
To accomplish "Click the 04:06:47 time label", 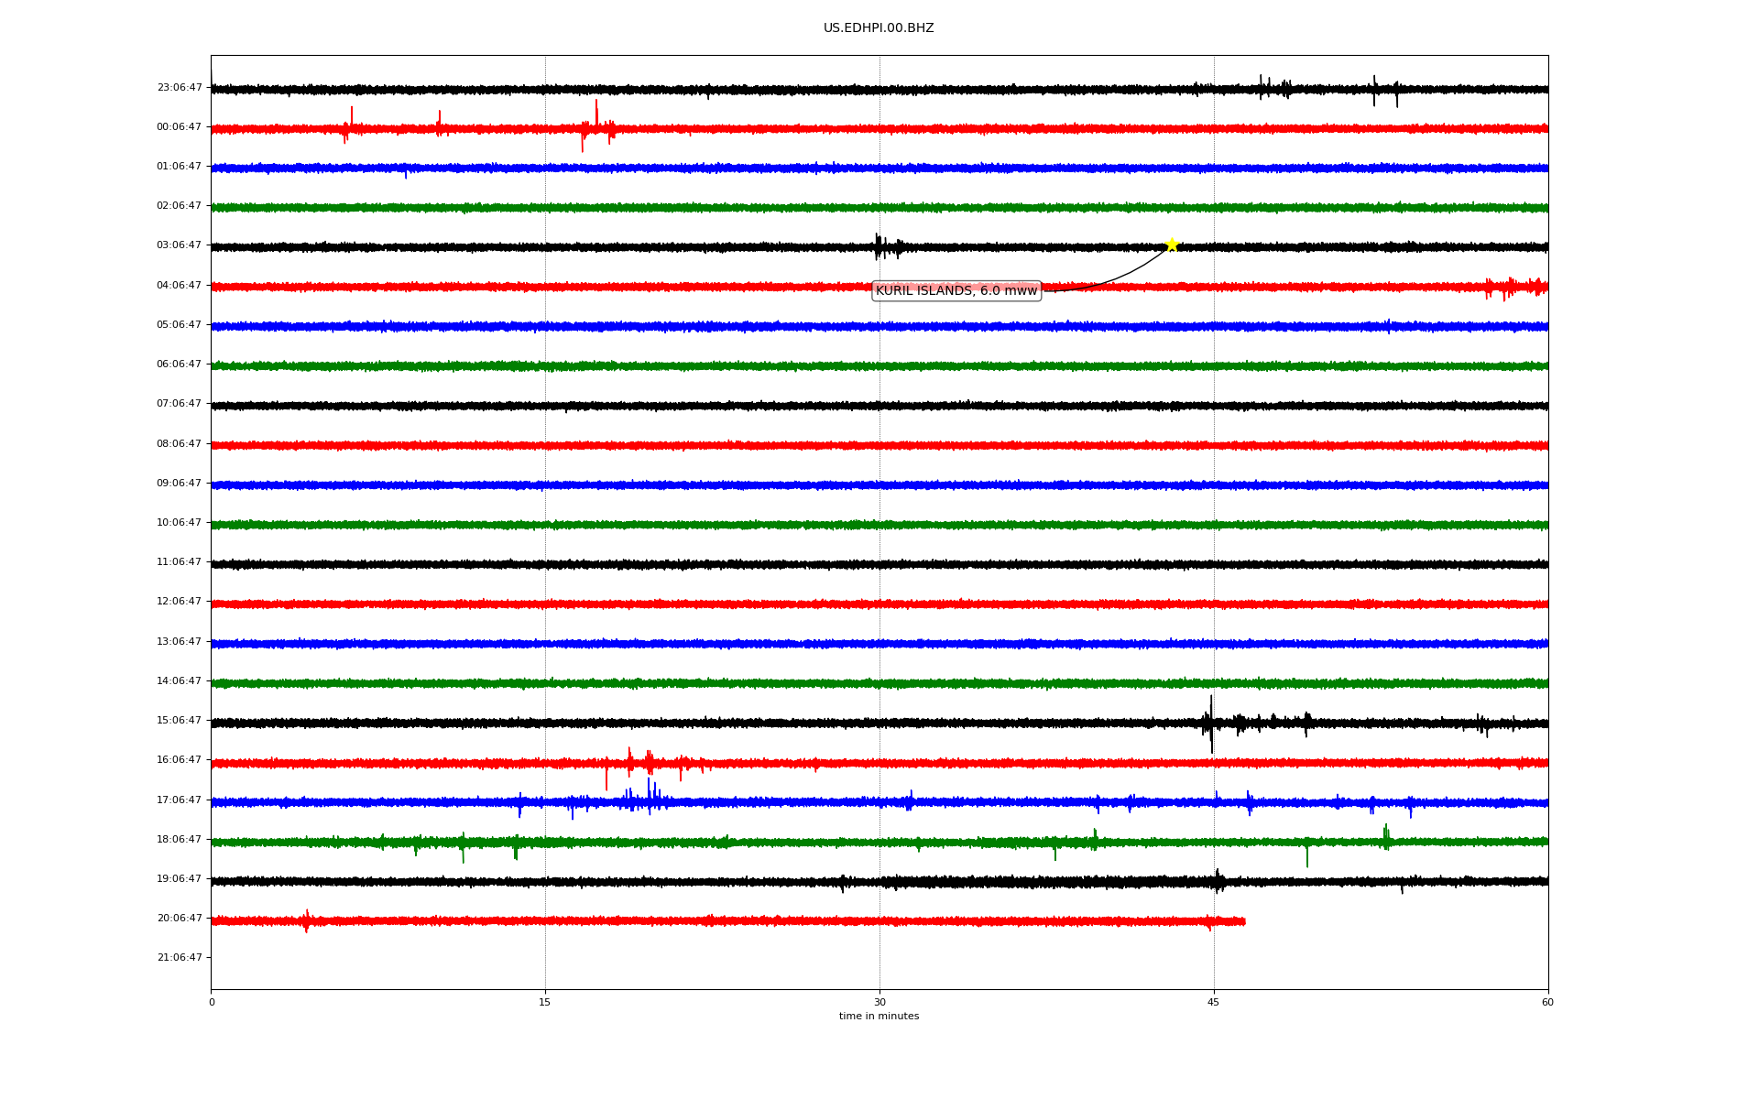I will coord(180,286).
